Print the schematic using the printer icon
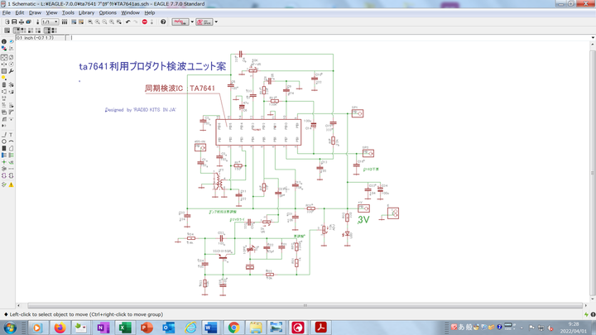This screenshot has width=596, height=335. [20, 22]
